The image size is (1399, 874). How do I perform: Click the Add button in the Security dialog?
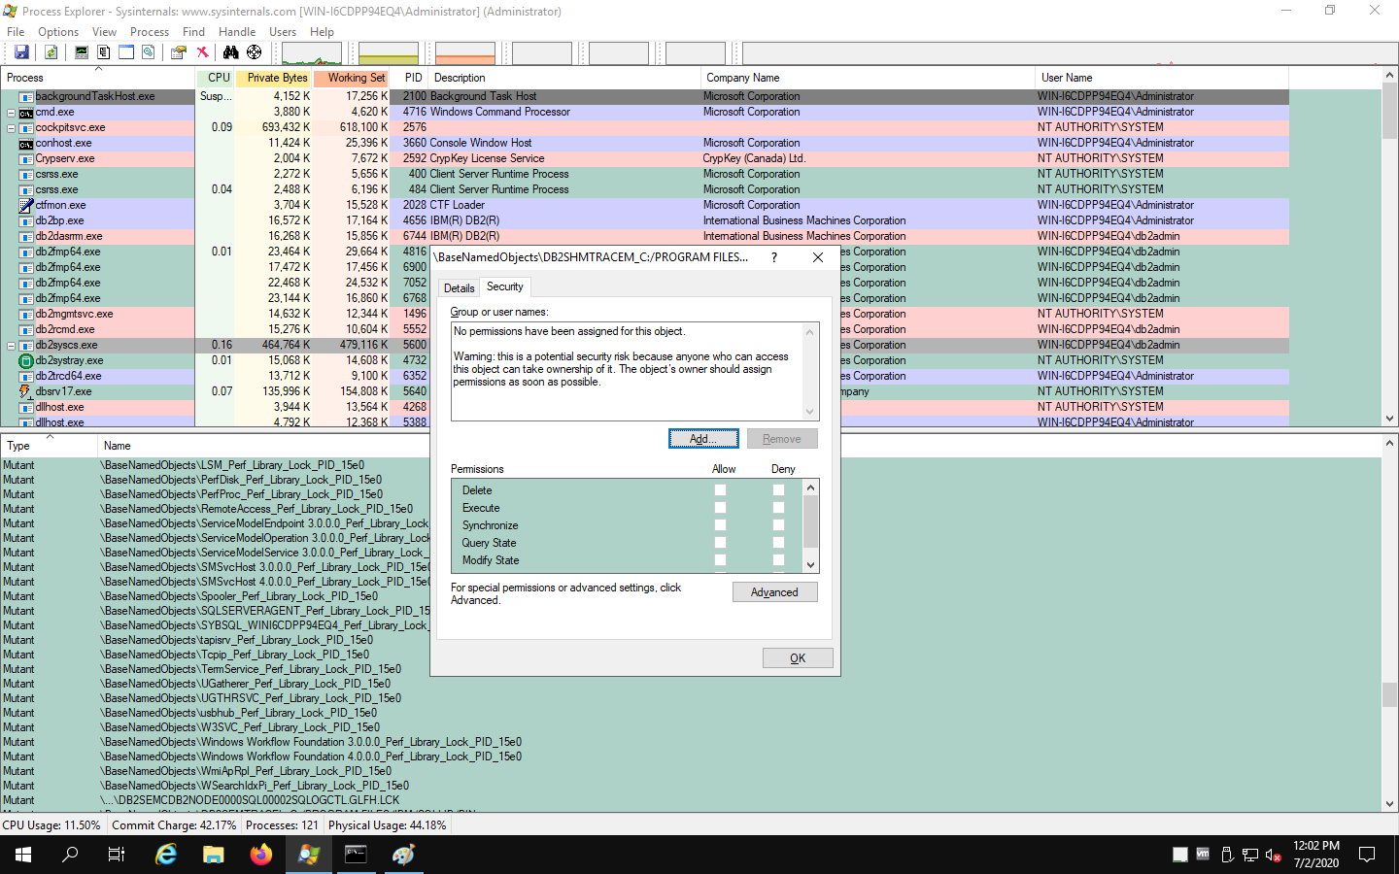pyautogui.click(x=702, y=438)
